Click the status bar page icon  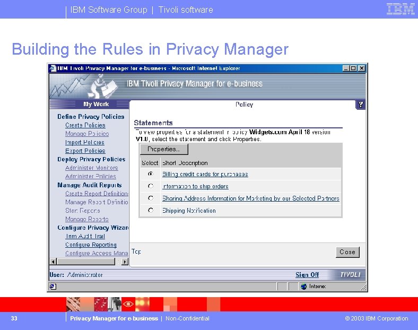[x=53, y=286]
